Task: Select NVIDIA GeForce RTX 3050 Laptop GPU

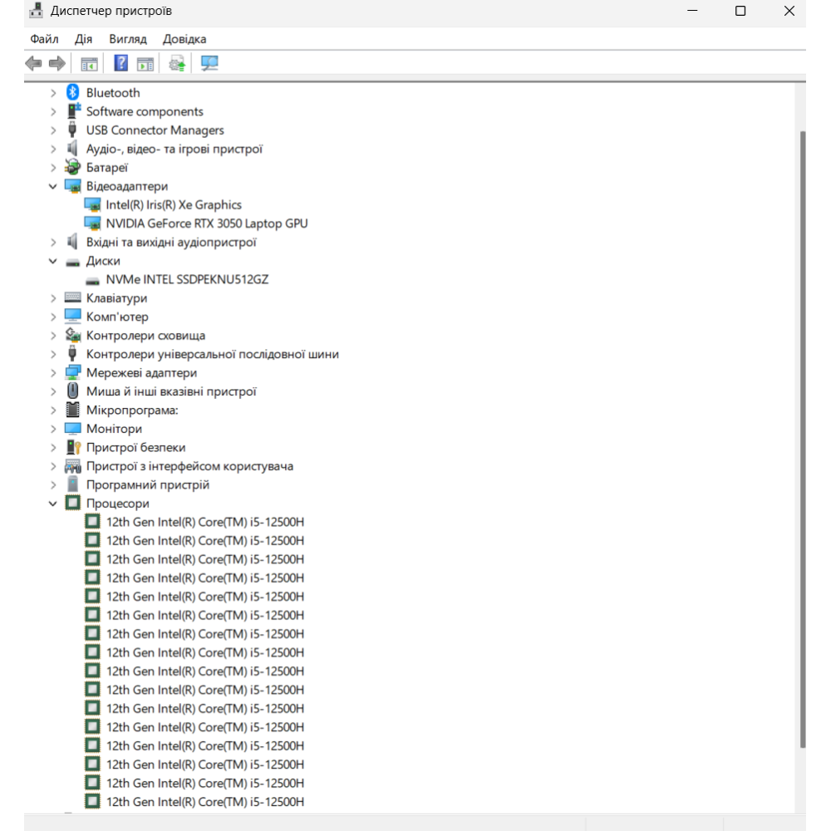Action: (x=206, y=224)
